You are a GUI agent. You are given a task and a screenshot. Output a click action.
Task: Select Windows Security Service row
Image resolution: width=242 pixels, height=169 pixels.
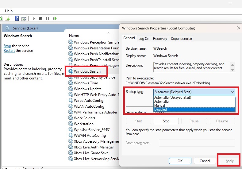click(x=94, y=77)
